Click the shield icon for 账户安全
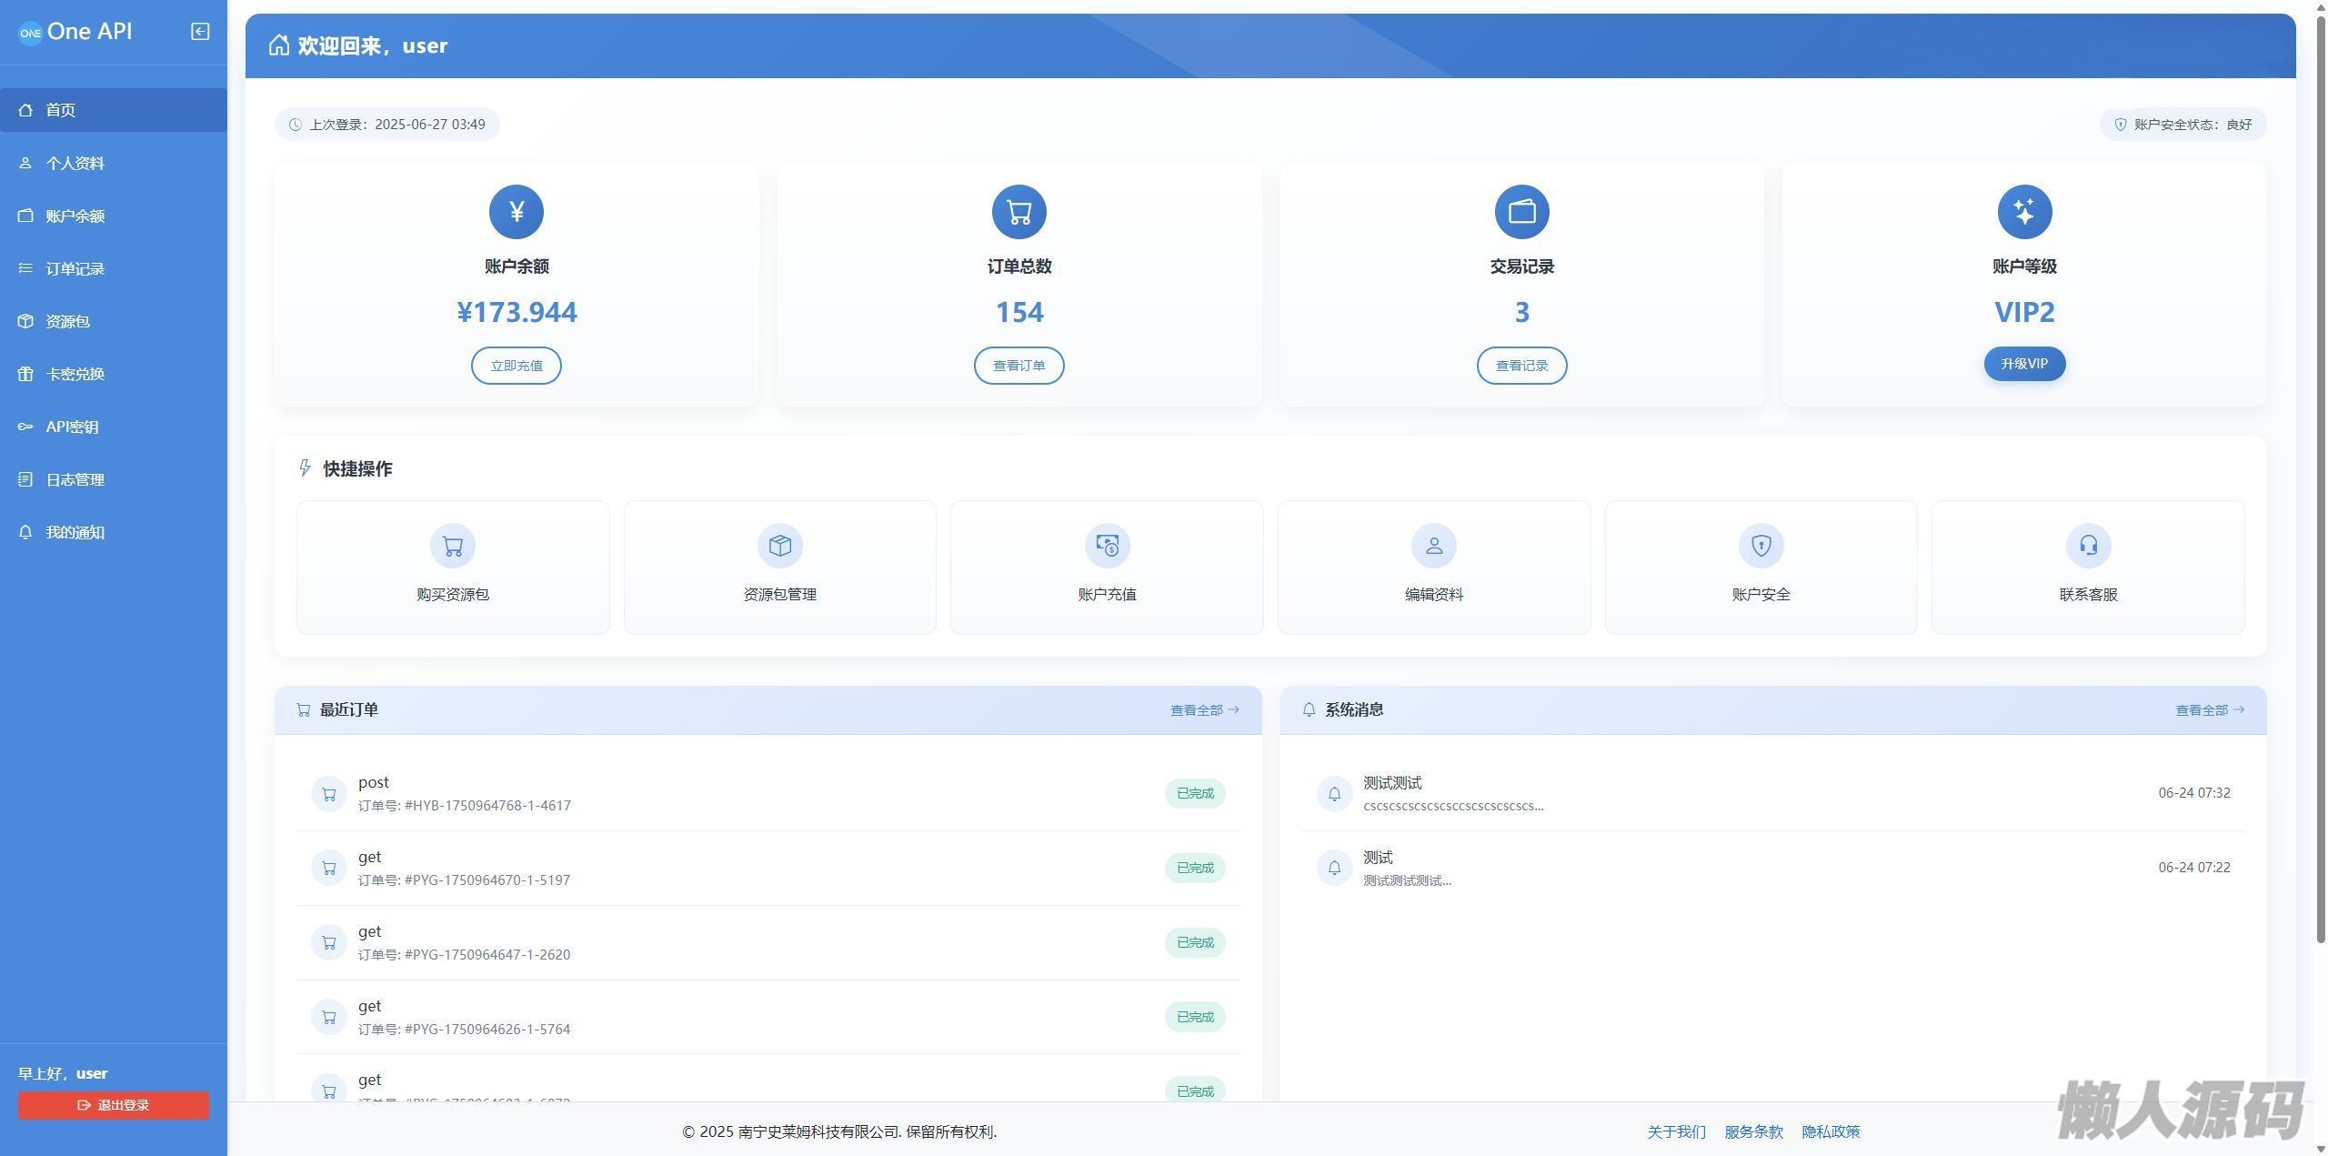This screenshot has height=1156, width=2328. click(1761, 546)
